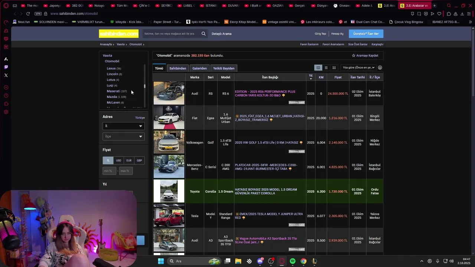
Task: Click the info icon beside sorting dropdown
Action: (x=380, y=67)
